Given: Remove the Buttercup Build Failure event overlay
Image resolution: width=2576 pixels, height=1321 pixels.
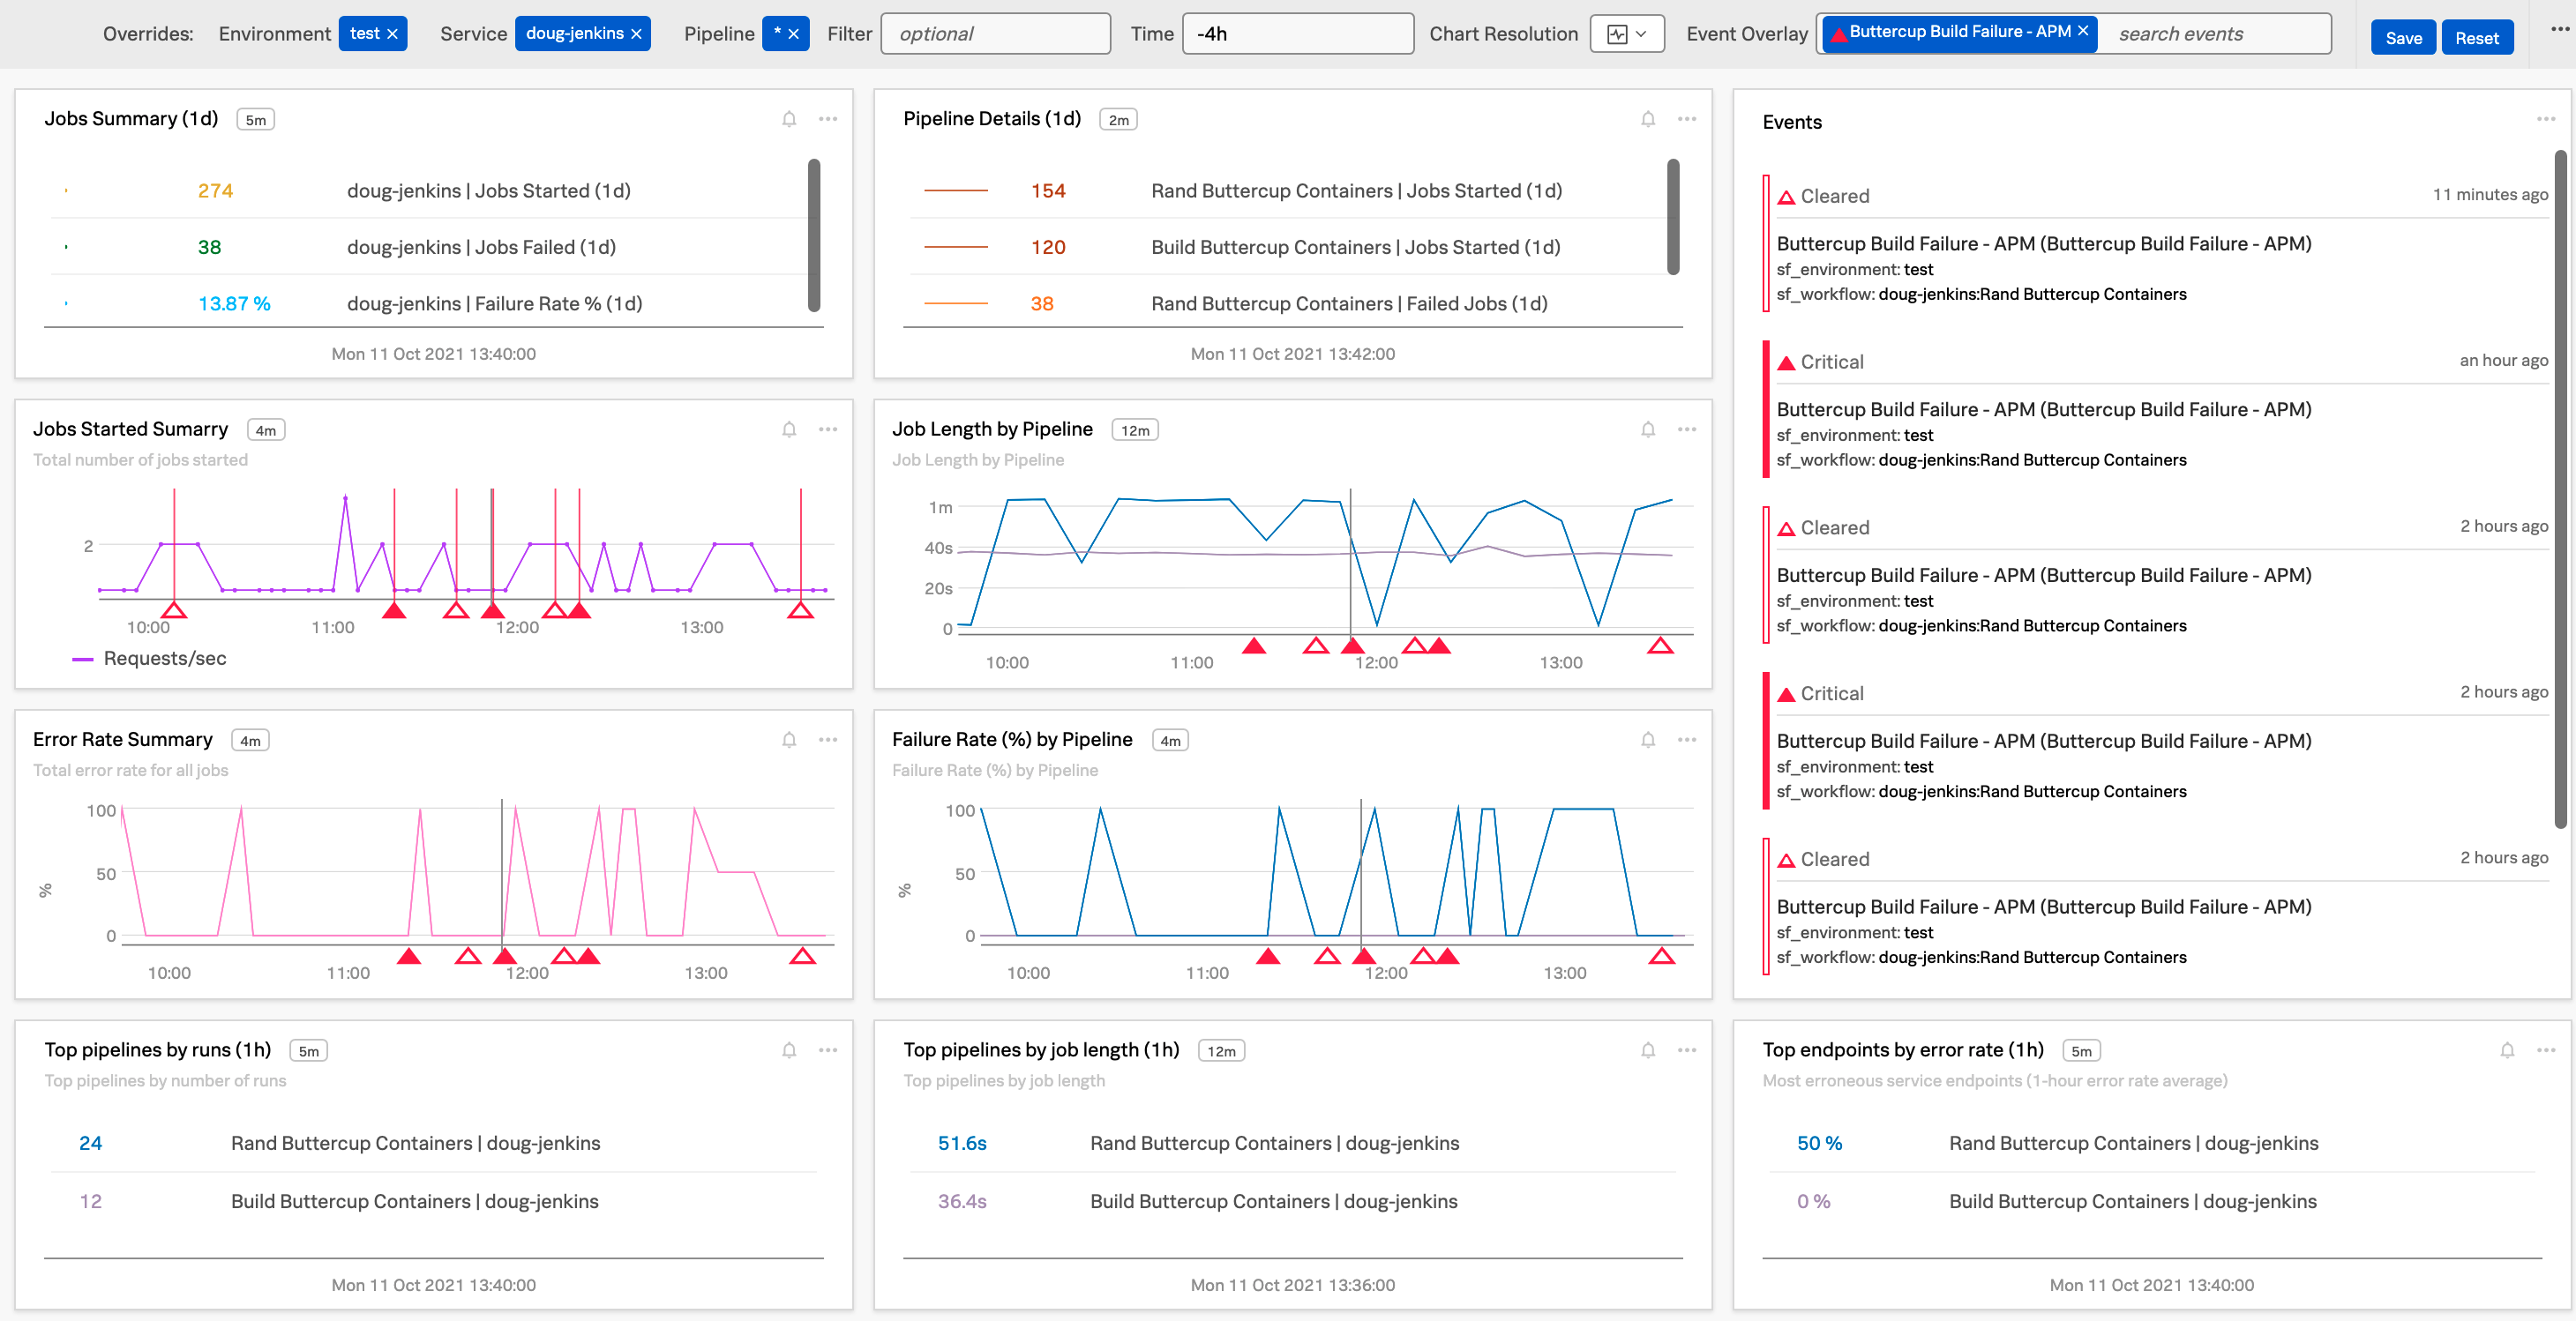Looking at the screenshot, I should [x=2083, y=31].
